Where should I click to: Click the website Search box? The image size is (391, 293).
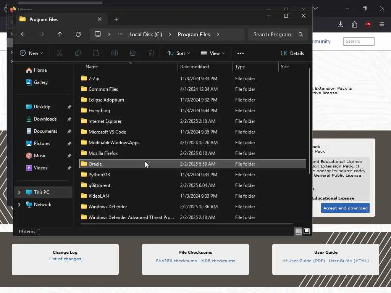(359, 41)
